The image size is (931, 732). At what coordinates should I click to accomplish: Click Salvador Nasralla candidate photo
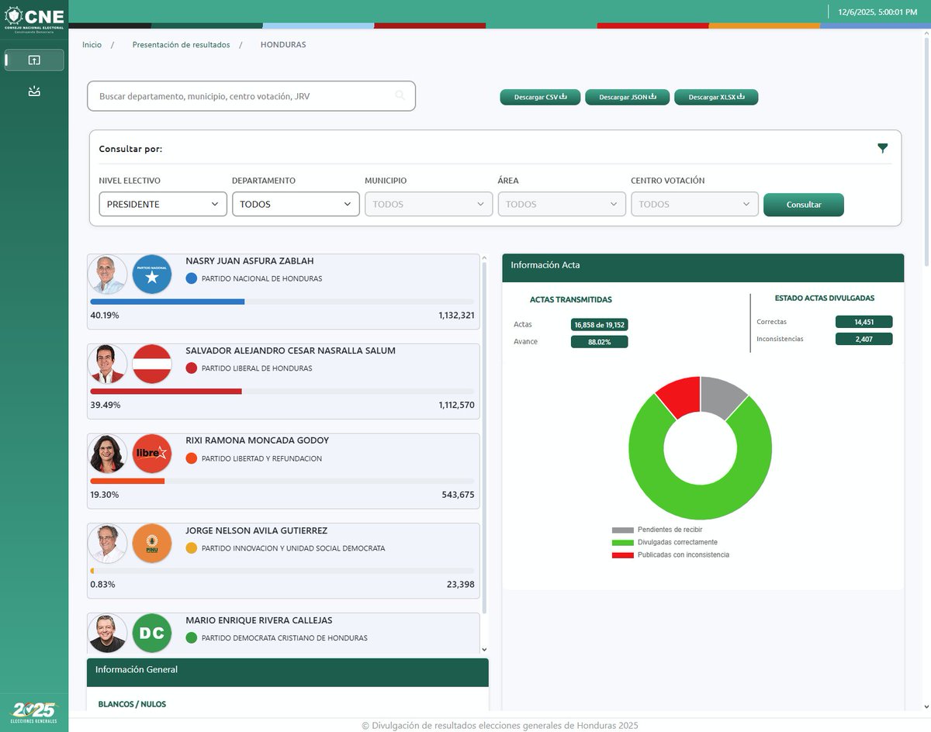pyautogui.click(x=108, y=364)
